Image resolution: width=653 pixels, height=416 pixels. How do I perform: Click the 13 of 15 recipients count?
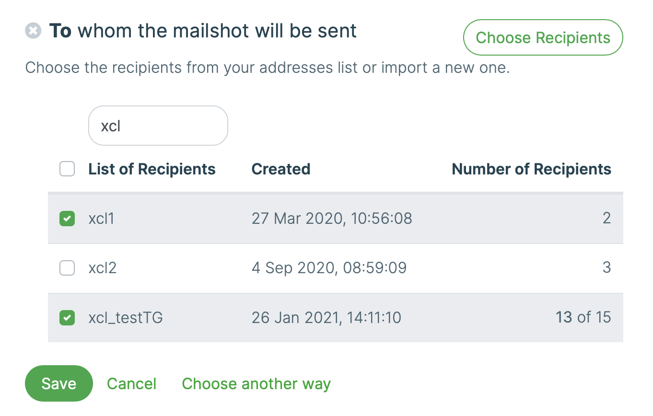pos(583,317)
